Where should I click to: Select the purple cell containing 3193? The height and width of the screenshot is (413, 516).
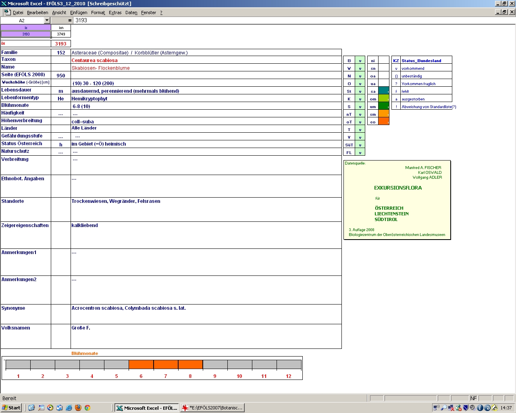26,34
